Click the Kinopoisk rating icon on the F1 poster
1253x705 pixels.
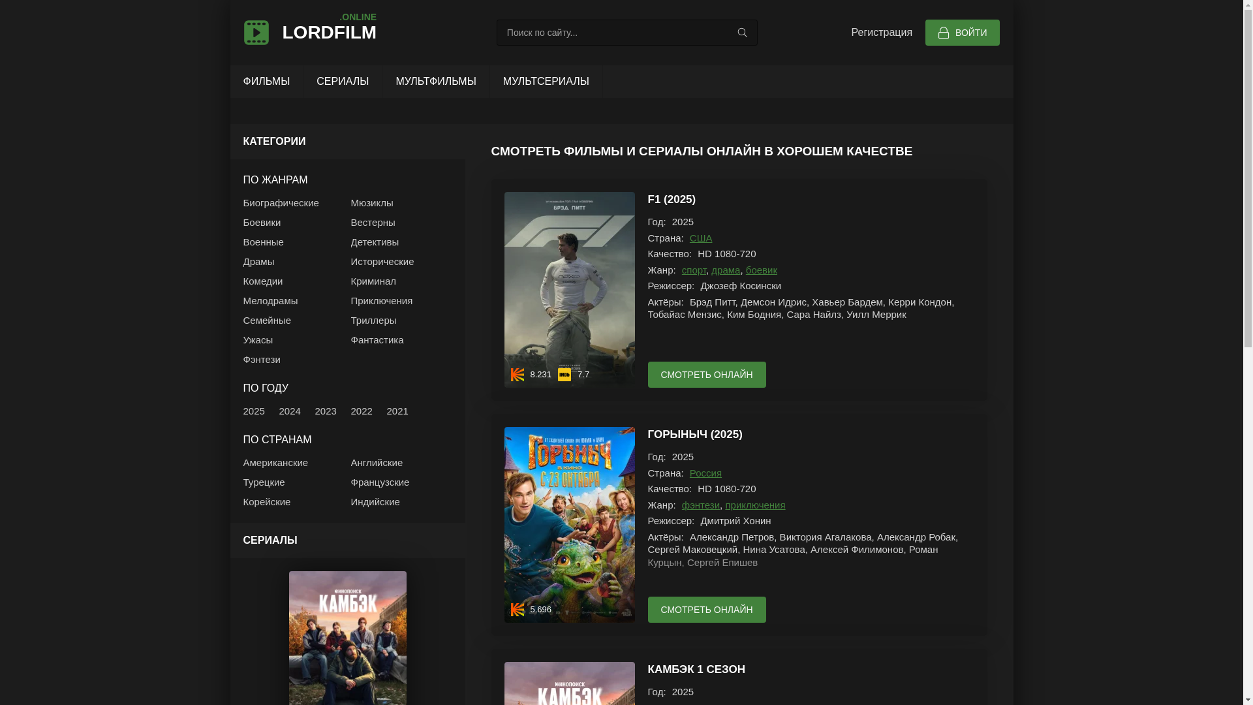click(x=518, y=375)
